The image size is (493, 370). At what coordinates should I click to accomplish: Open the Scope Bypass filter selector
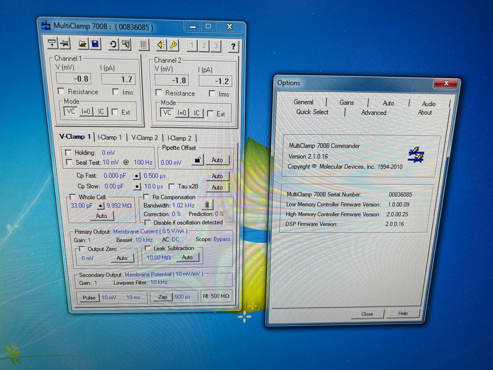221,239
